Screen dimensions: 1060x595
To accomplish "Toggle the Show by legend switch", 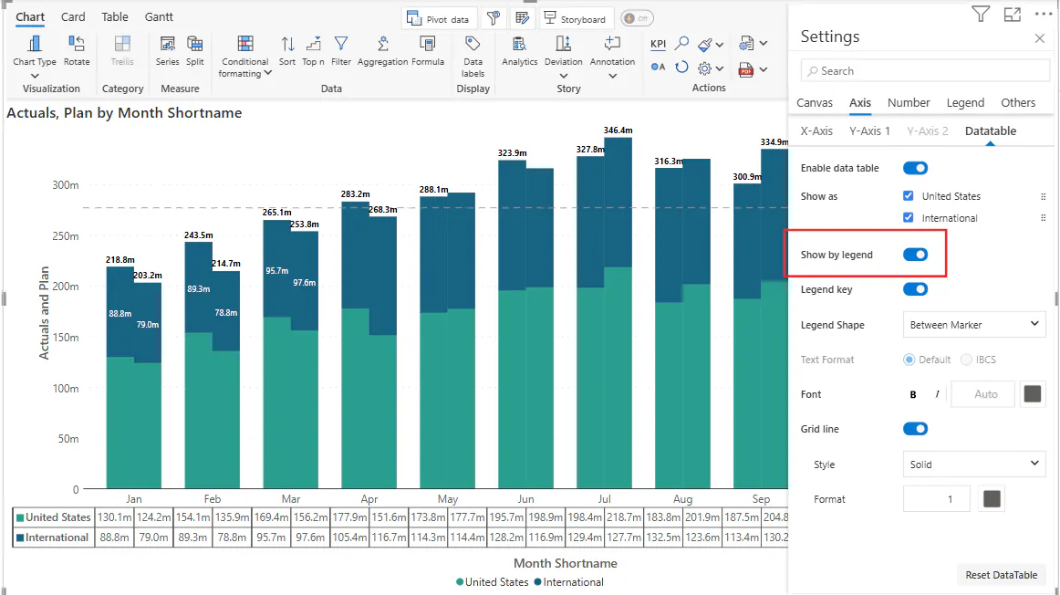I will [x=915, y=255].
